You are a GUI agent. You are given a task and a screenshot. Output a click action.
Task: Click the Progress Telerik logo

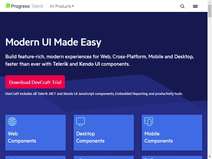(25, 6)
